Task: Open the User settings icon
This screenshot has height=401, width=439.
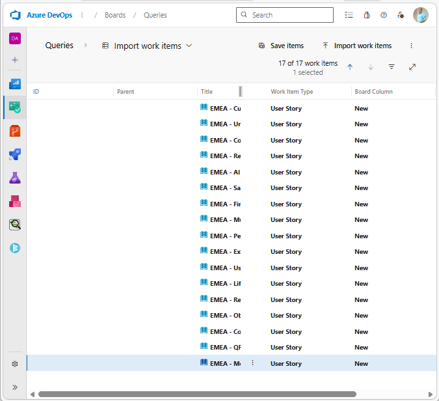Action: coord(401,15)
